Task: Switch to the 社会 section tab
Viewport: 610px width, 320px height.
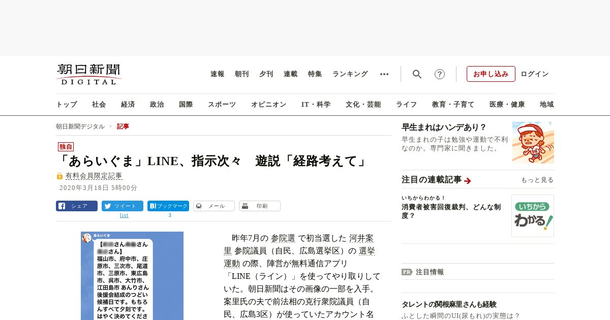Action: click(99, 105)
